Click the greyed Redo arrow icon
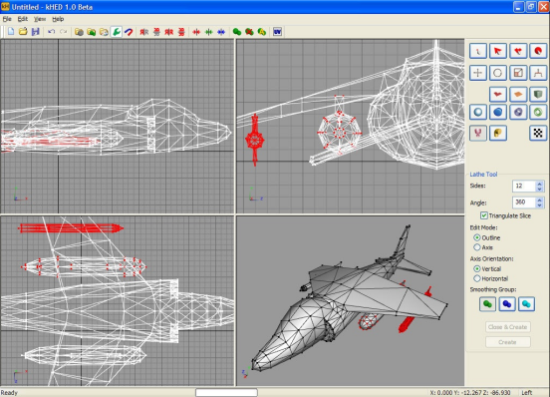Viewport: 550px width, 397px height. [64, 32]
